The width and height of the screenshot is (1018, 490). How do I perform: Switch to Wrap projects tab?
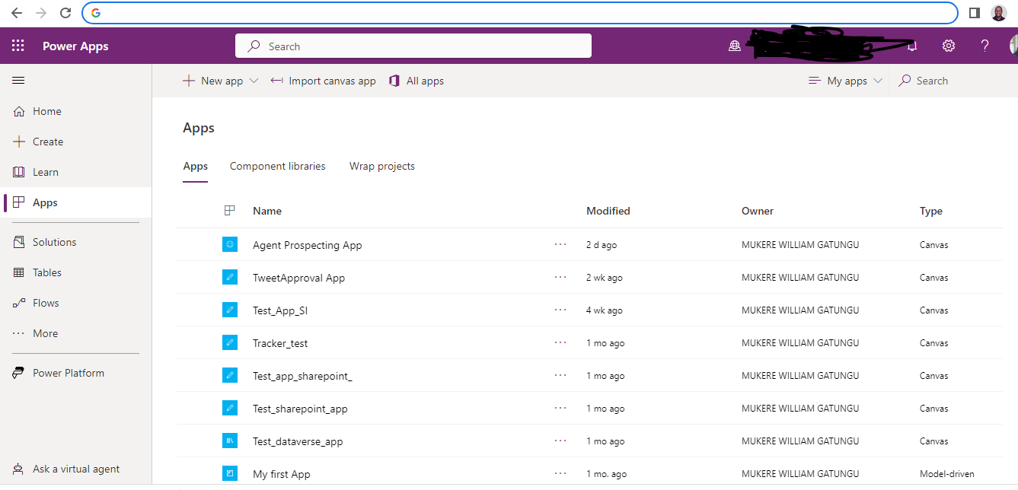382,166
